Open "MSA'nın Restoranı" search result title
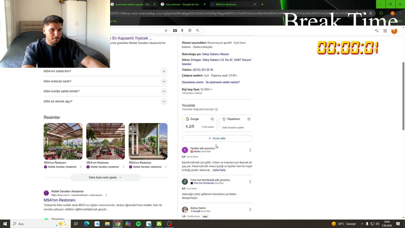405x228 pixels. pos(59,200)
